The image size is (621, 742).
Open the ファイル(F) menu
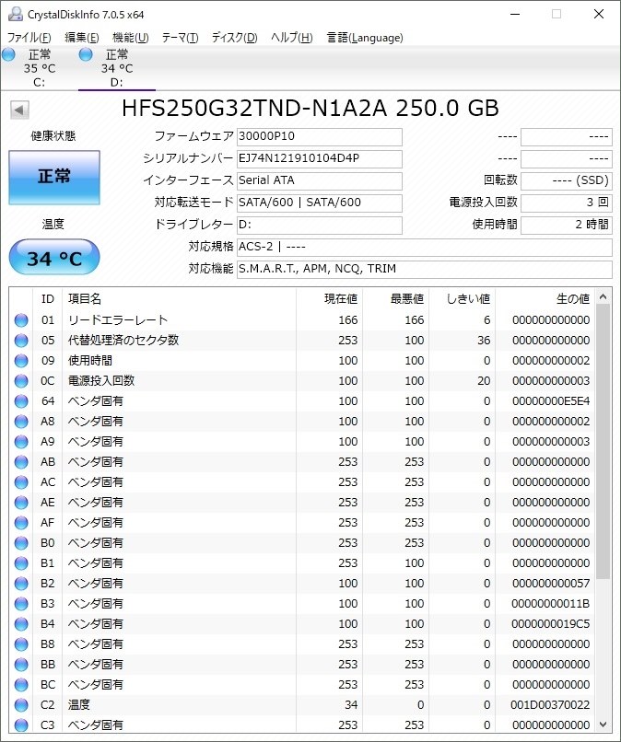coord(29,38)
